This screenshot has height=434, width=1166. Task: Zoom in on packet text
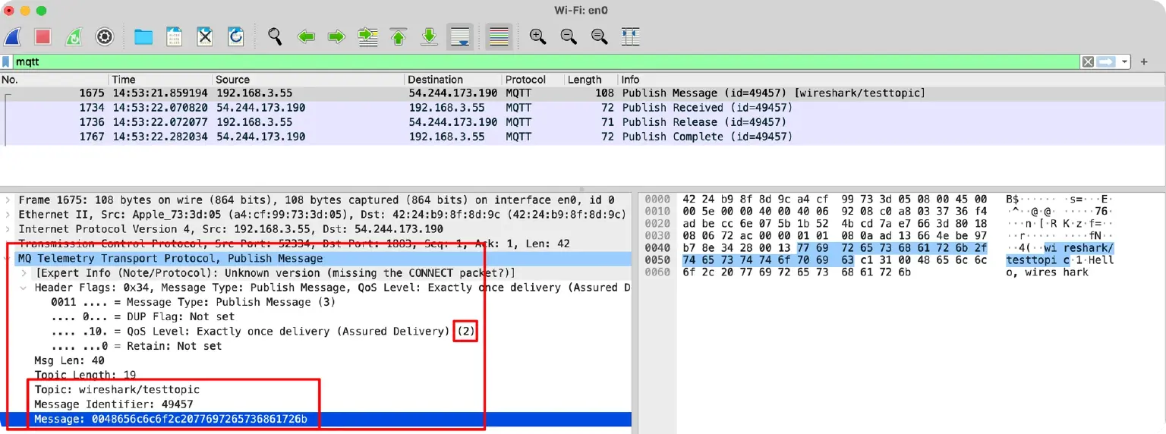(x=537, y=36)
